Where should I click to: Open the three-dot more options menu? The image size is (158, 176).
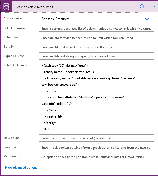[152, 7]
